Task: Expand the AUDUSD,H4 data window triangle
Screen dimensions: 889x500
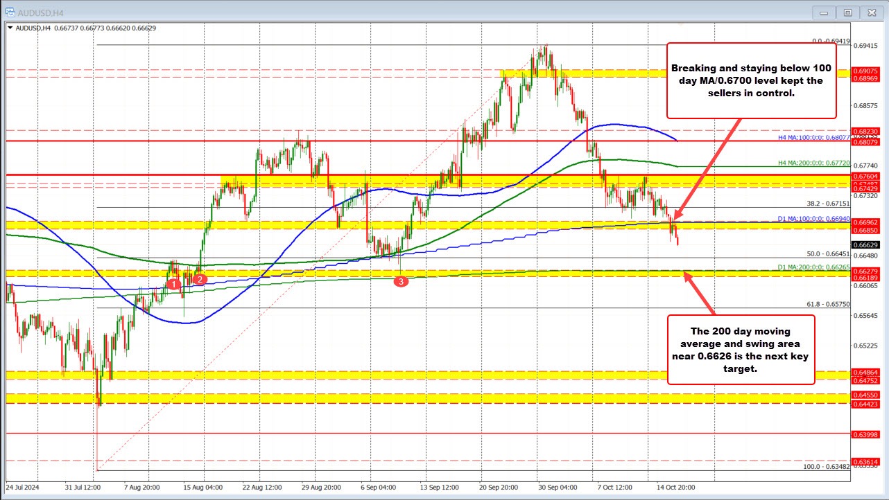Action: [x=8, y=28]
